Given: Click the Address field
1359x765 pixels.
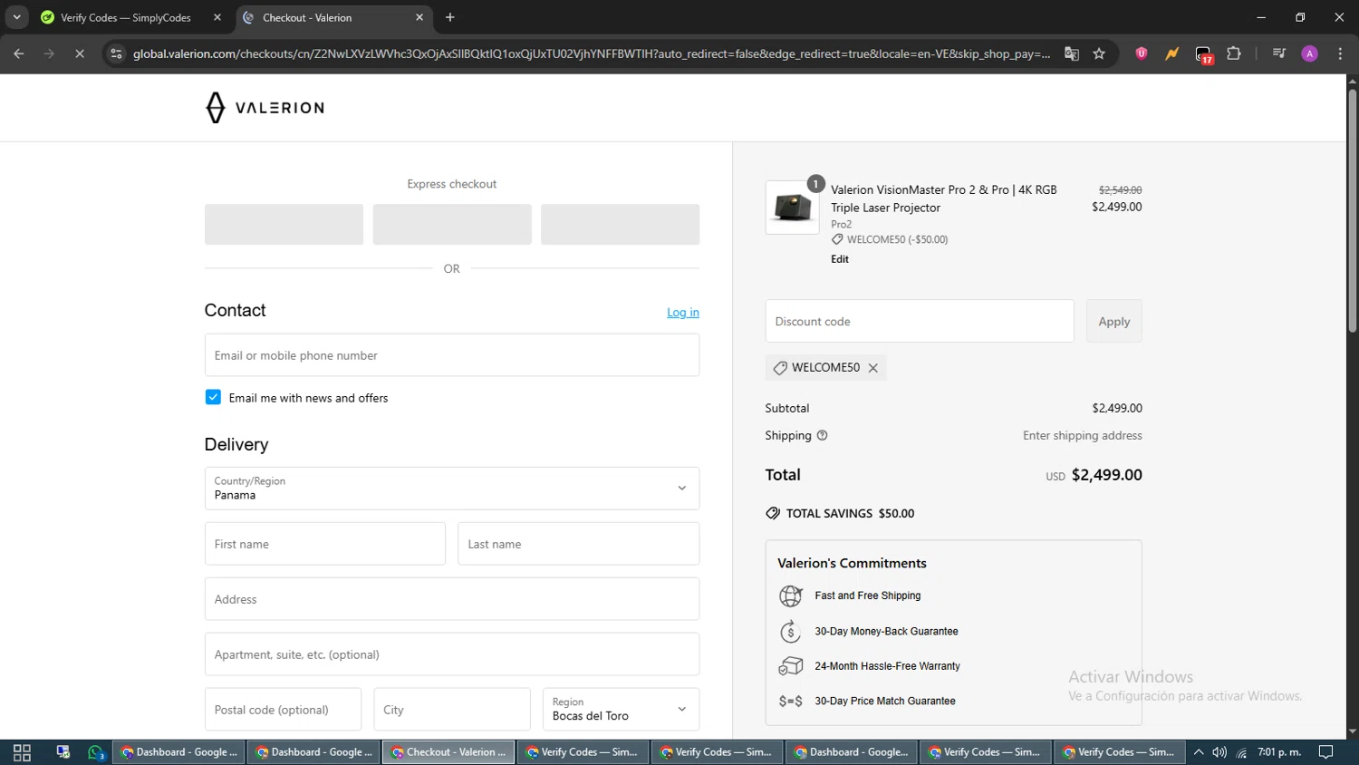Looking at the screenshot, I should click(452, 599).
